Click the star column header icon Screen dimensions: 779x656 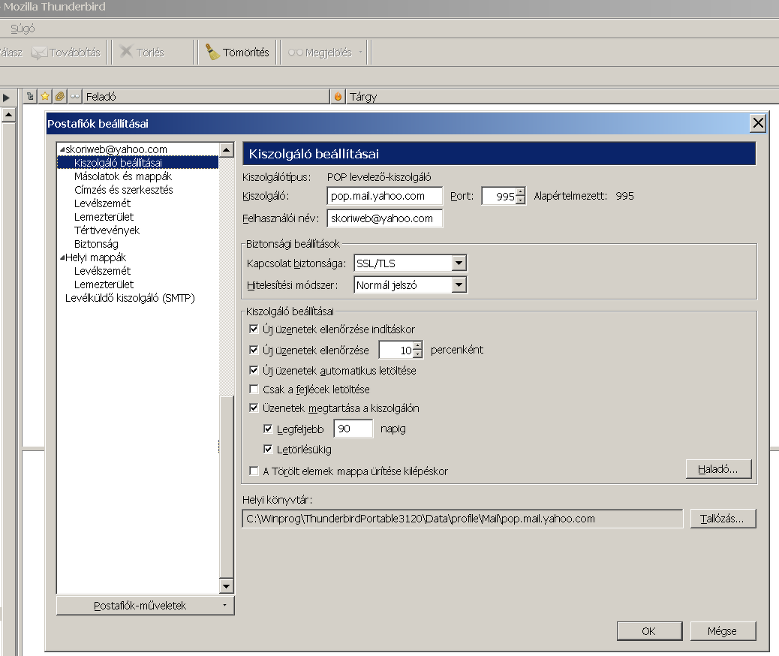coord(45,96)
